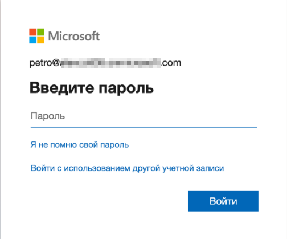Screen dimensions: 287x239
Task: Click the word пароль in the bold heading
Action: tap(126, 88)
